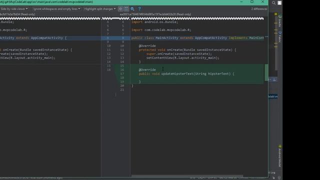Minimize the diff window

tap(241, 2)
